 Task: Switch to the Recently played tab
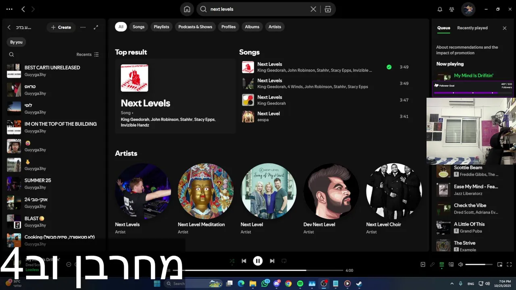(x=472, y=28)
